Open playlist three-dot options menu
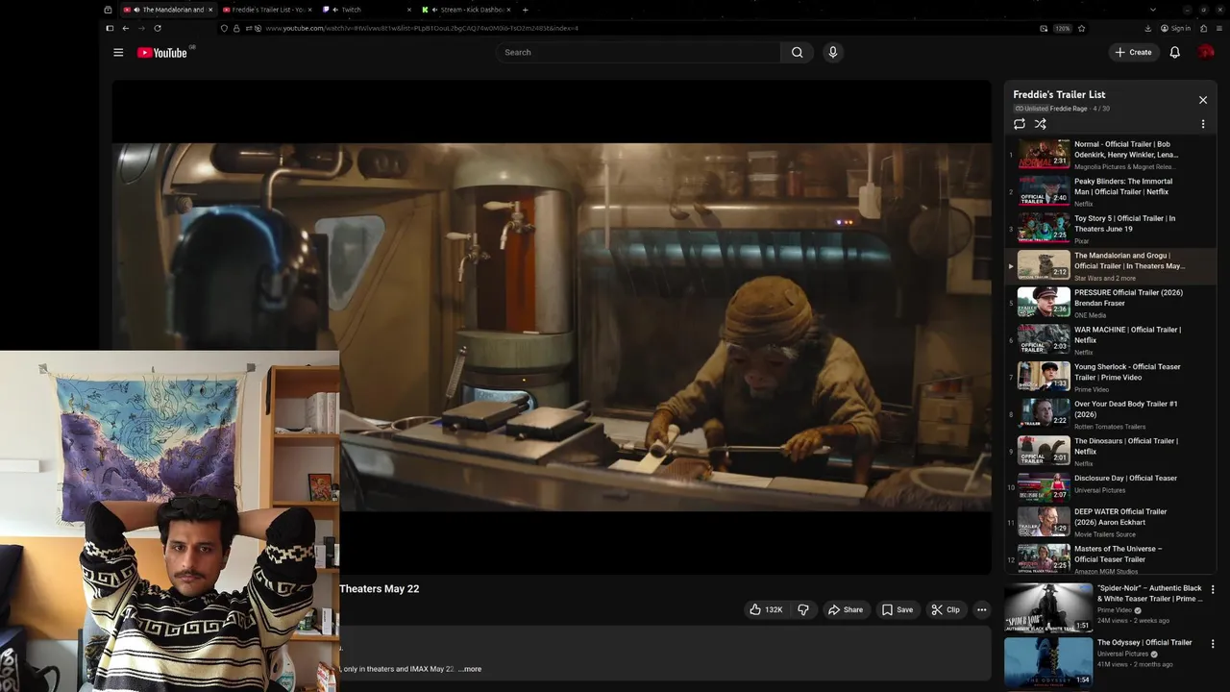Image resolution: width=1230 pixels, height=692 pixels. coord(1203,124)
